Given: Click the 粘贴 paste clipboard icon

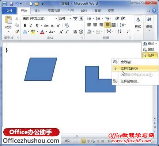Looking at the screenshot, I should [8, 20].
